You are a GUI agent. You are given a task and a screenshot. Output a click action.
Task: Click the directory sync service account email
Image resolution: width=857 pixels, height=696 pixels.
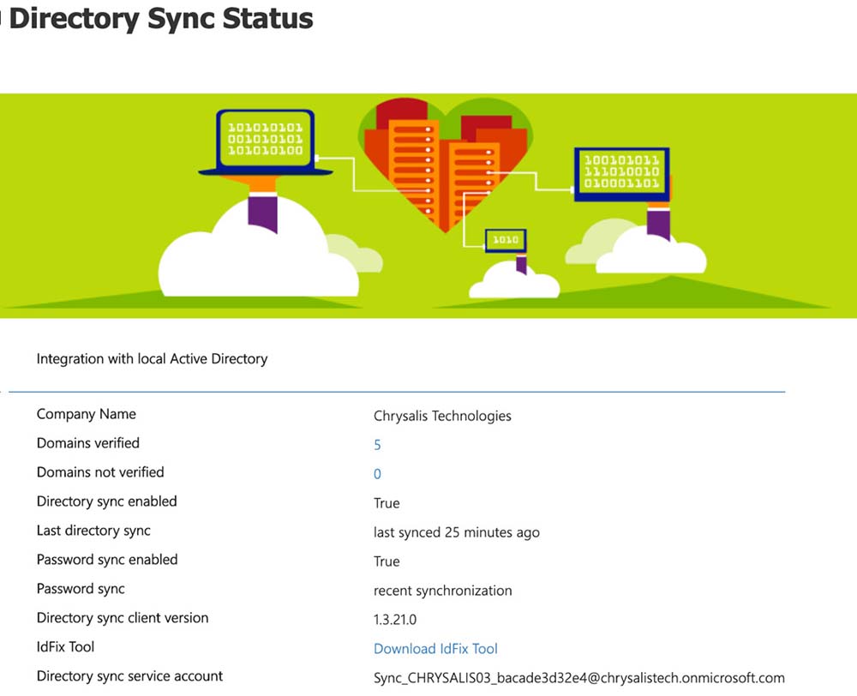point(578,678)
